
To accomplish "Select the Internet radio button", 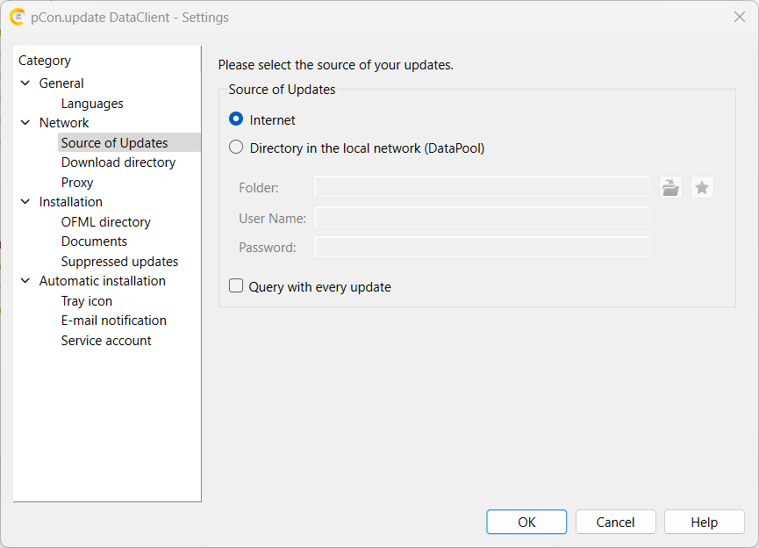I will pos(236,119).
